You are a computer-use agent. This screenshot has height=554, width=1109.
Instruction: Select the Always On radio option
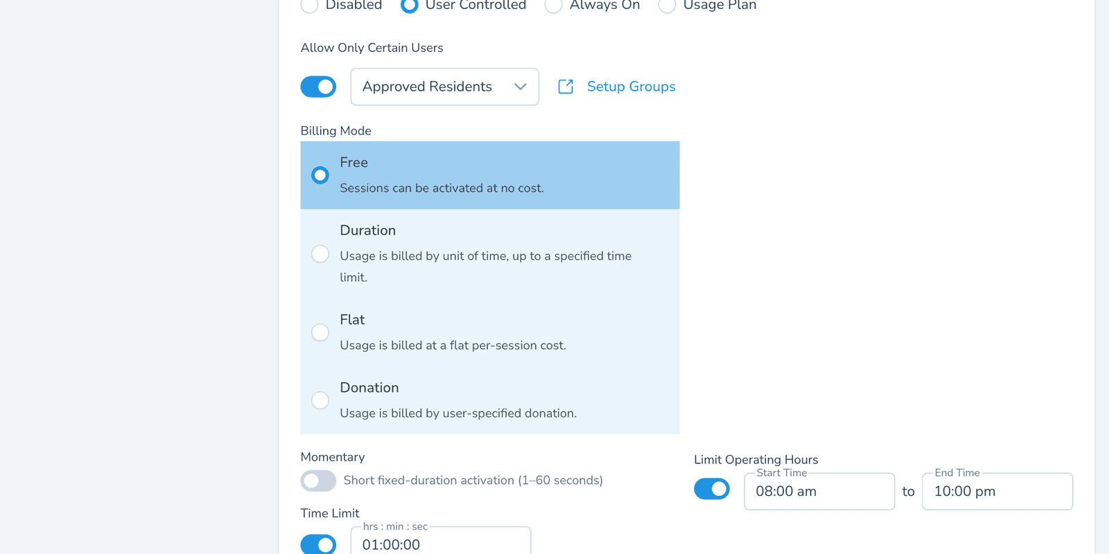coord(554,5)
